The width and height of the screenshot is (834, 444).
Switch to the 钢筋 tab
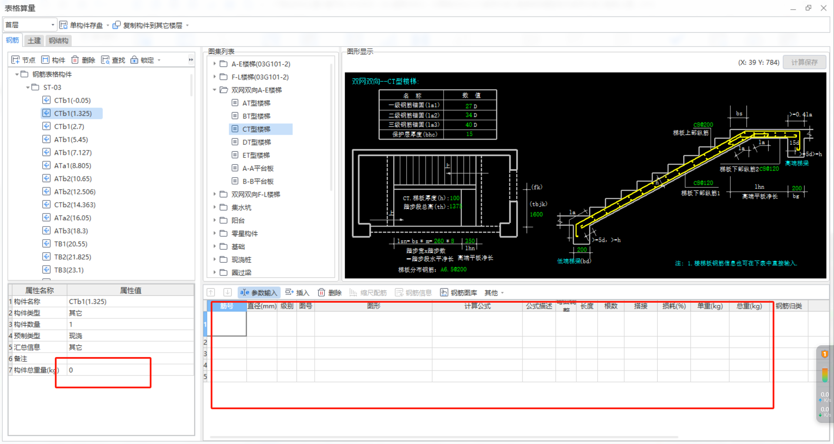pos(13,40)
